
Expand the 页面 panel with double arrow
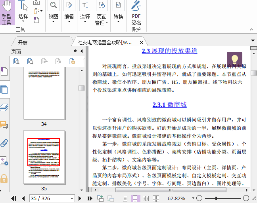[x=75, y=51]
